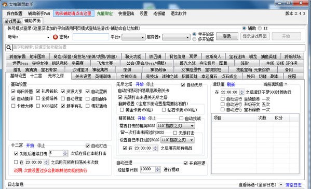311x189 pixels.
Task: Adjust stepper for 经验累计到 10000 value
Action: pyautogui.click(x=158, y=169)
